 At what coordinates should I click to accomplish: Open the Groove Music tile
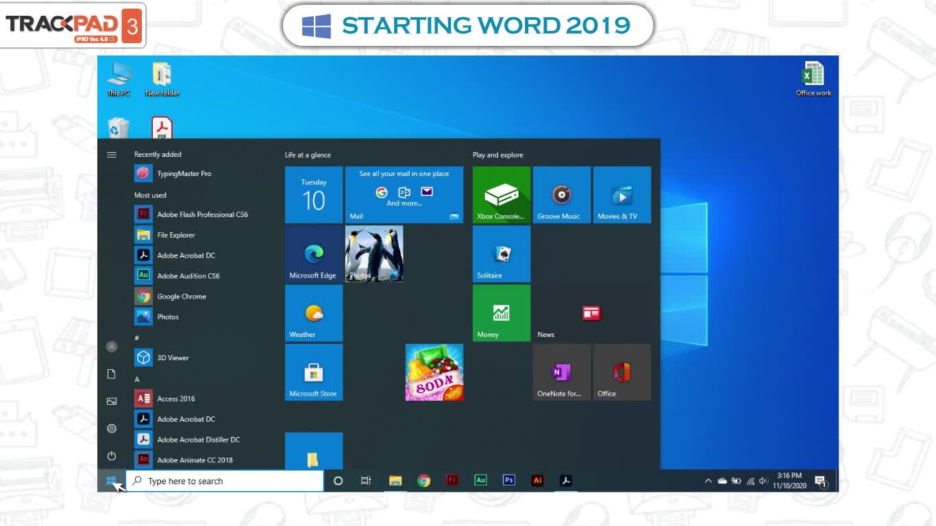pyautogui.click(x=562, y=195)
